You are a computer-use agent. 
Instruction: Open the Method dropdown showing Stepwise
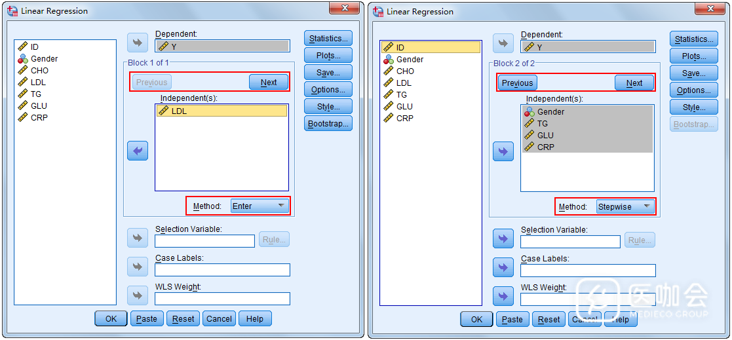click(x=626, y=206)
